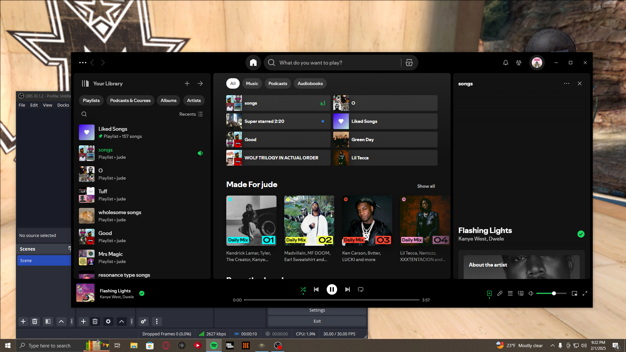Toggle the Now Playing view button

[489, 293]
